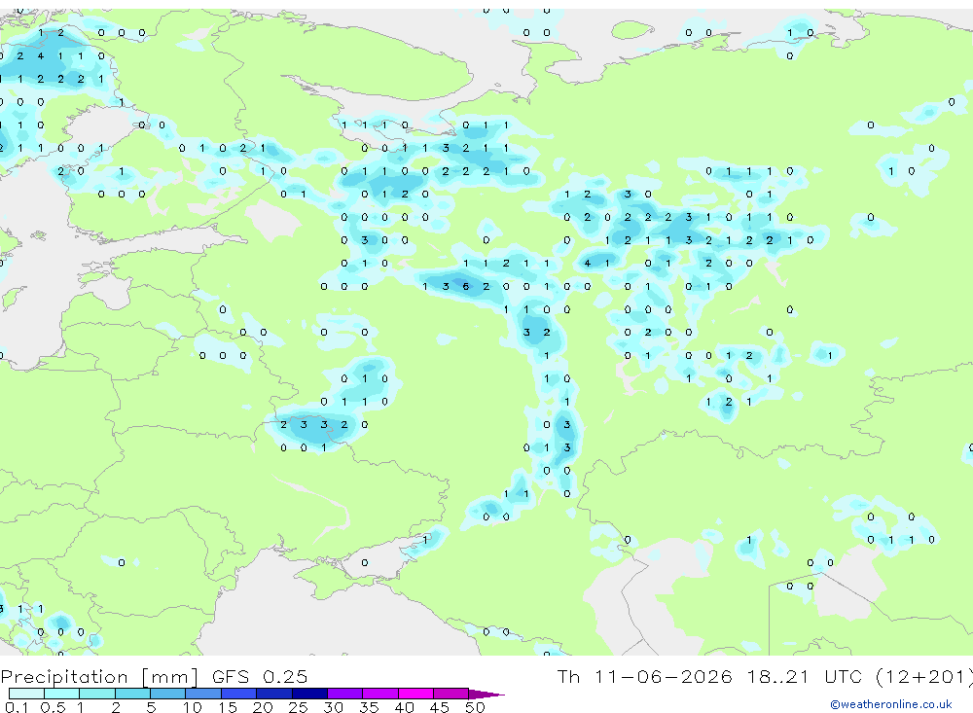973x713 pixels.
Task: Click the 1–2 mm legend color swatch
Action: [x=97, y=694]
